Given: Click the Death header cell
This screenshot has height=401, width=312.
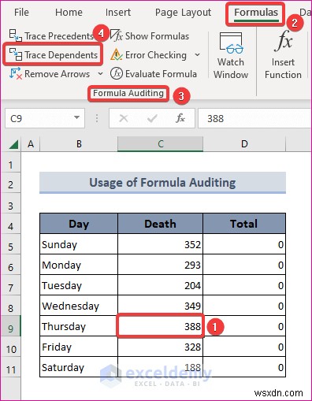Looking at the screenshot, I should tap(161, 224).
